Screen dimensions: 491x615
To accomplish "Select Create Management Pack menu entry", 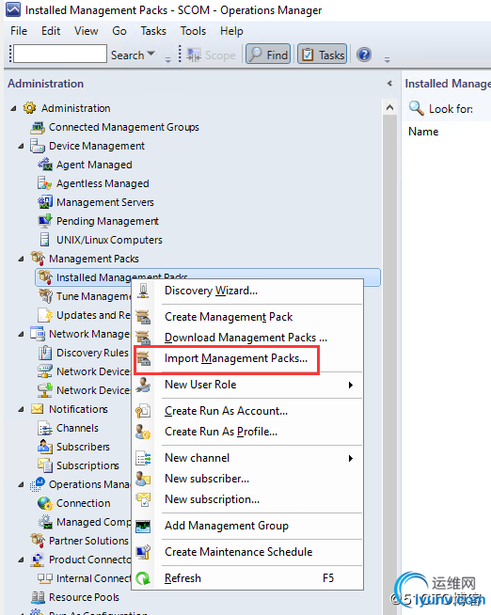I will (247, 317).
